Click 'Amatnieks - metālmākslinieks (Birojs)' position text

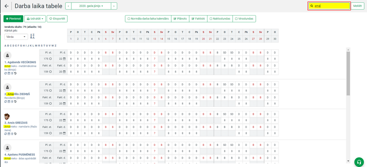[x=20, y=68]
